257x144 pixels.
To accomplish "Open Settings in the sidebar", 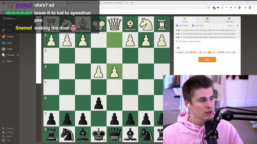I will (x=8, y=132).
